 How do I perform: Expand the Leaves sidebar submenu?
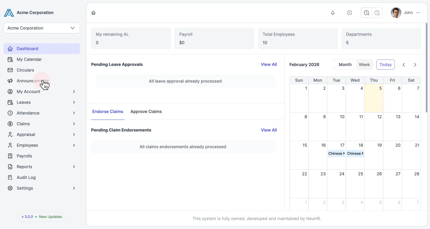42,102
